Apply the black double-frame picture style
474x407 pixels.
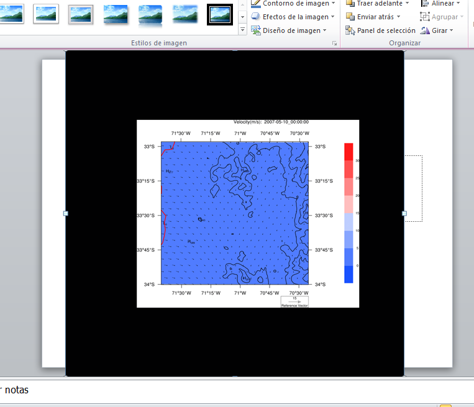219,14
